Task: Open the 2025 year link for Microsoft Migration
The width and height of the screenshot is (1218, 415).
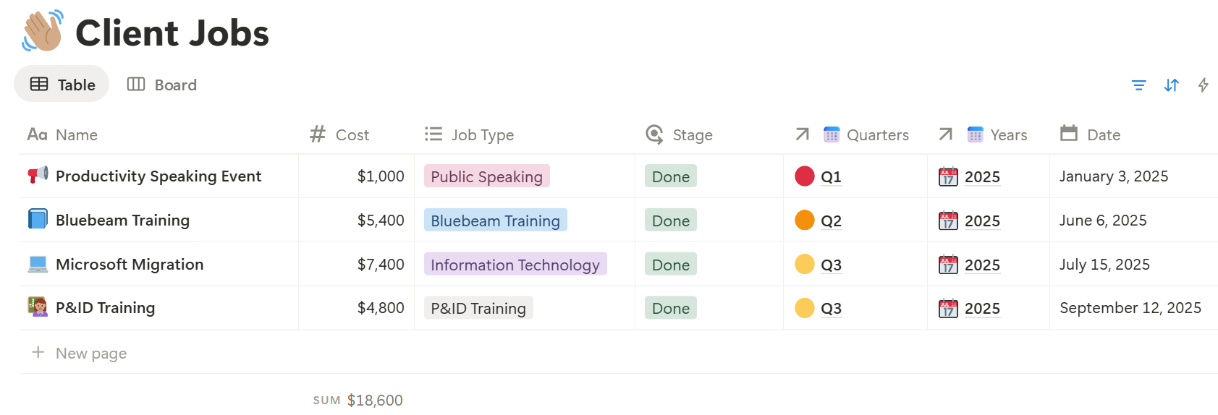Action: point(982,265)
